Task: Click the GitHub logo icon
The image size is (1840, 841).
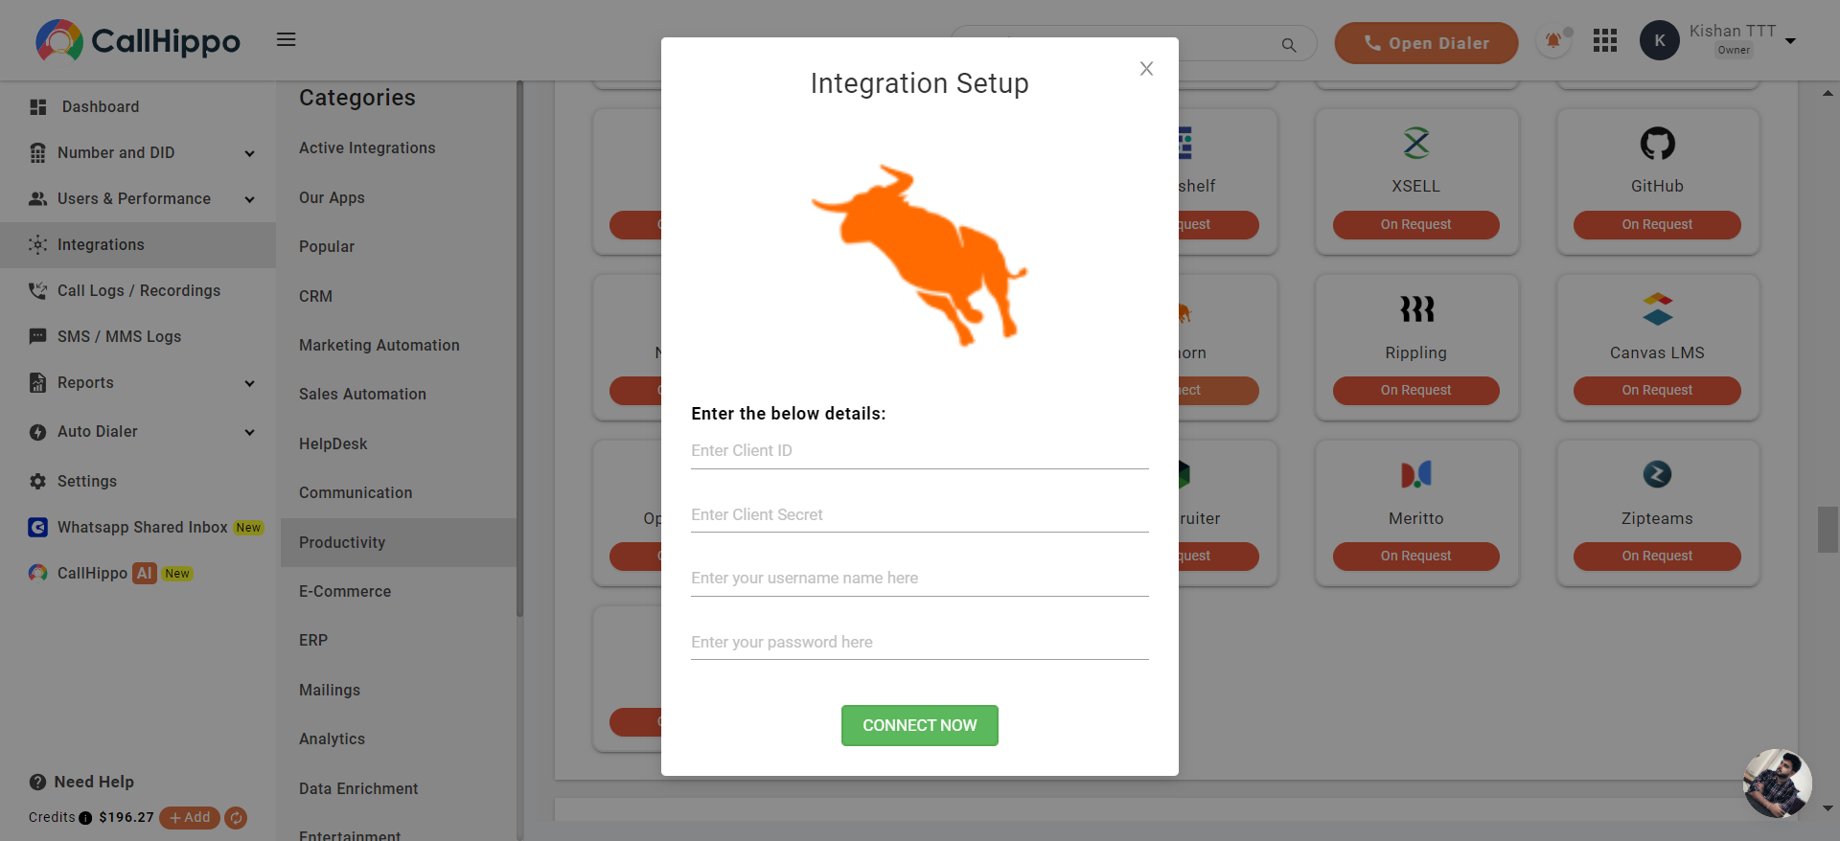Action: pyautogui.click(x=1657, y=144)
